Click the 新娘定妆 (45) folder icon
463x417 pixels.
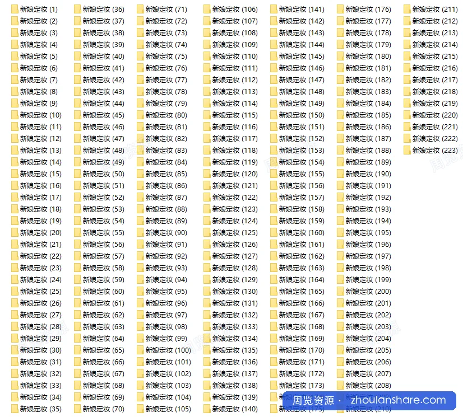pyautogui.click(x=77, y=115)
